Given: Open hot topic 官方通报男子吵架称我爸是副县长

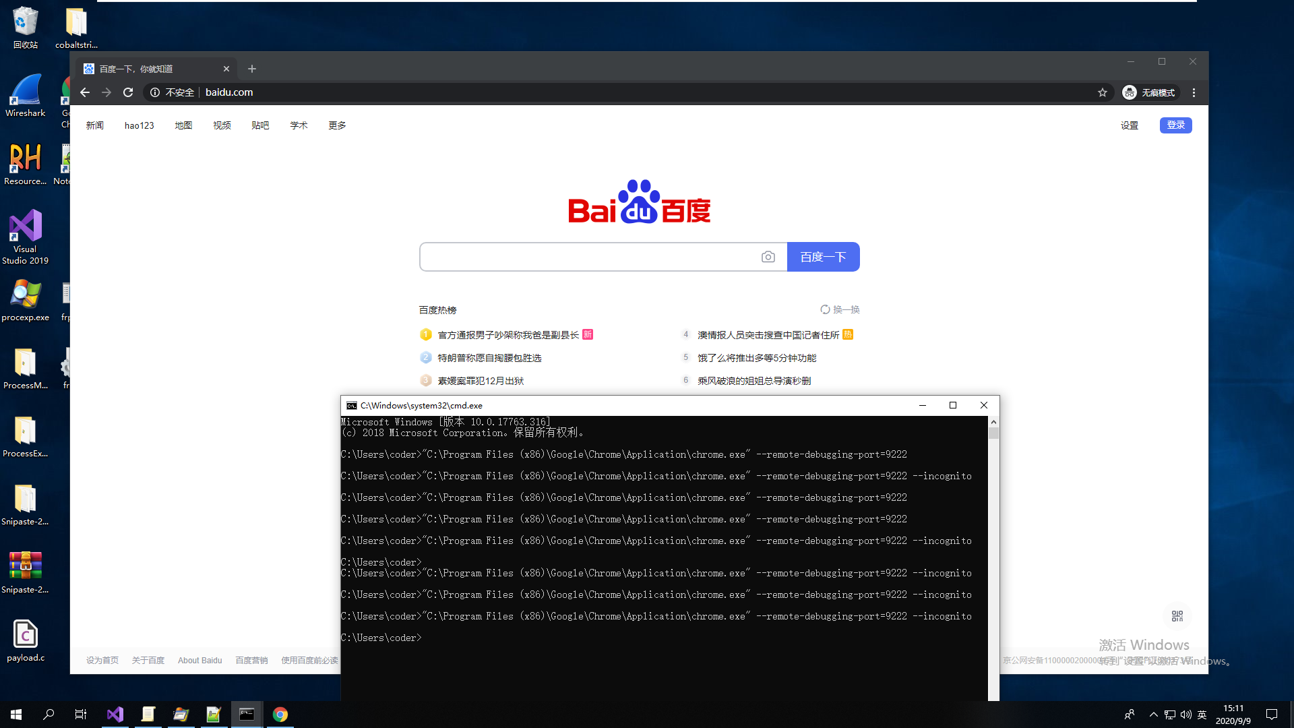Looking at the screenshot, I should pos(508,335).
